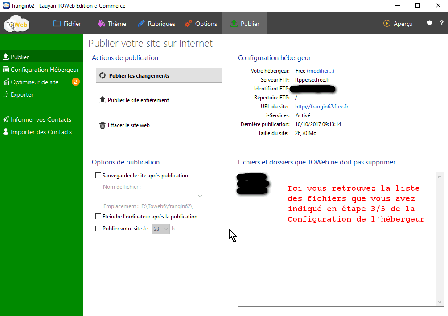Screen dimensions: 448x316
Task: Expand the Nom de fichier combo box
Action: tap(200, 196)
